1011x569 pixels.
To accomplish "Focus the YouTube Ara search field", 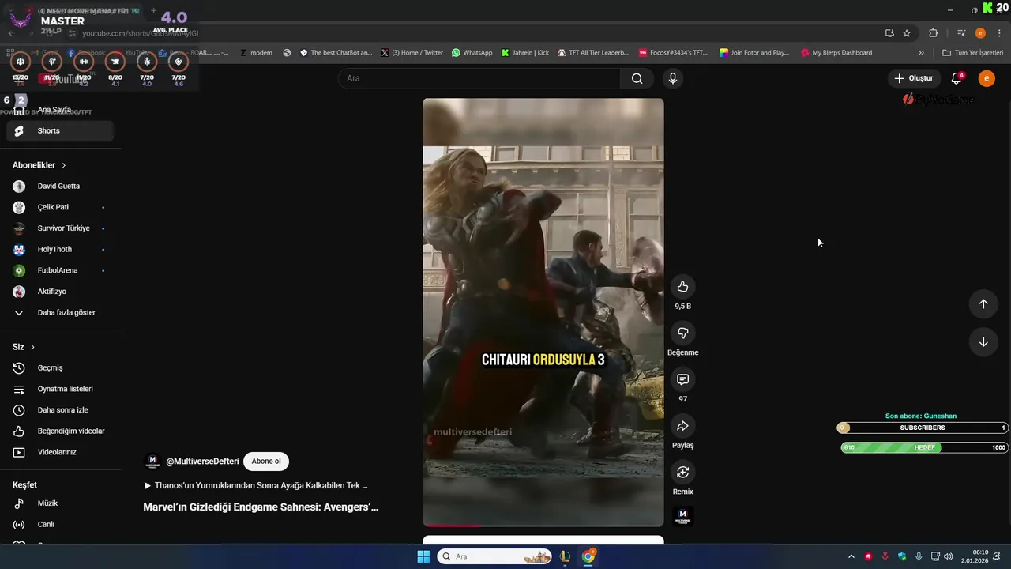I will pyautogui.click(x=479, y=78).
